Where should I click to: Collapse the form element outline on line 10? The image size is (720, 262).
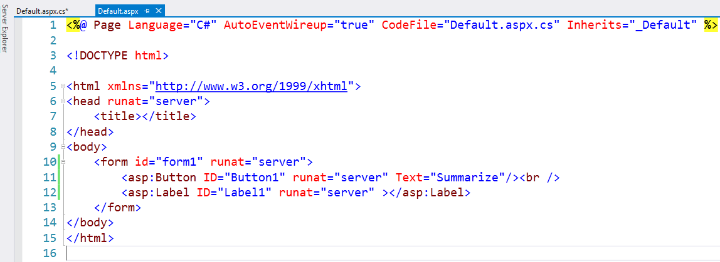coord(63,162)
